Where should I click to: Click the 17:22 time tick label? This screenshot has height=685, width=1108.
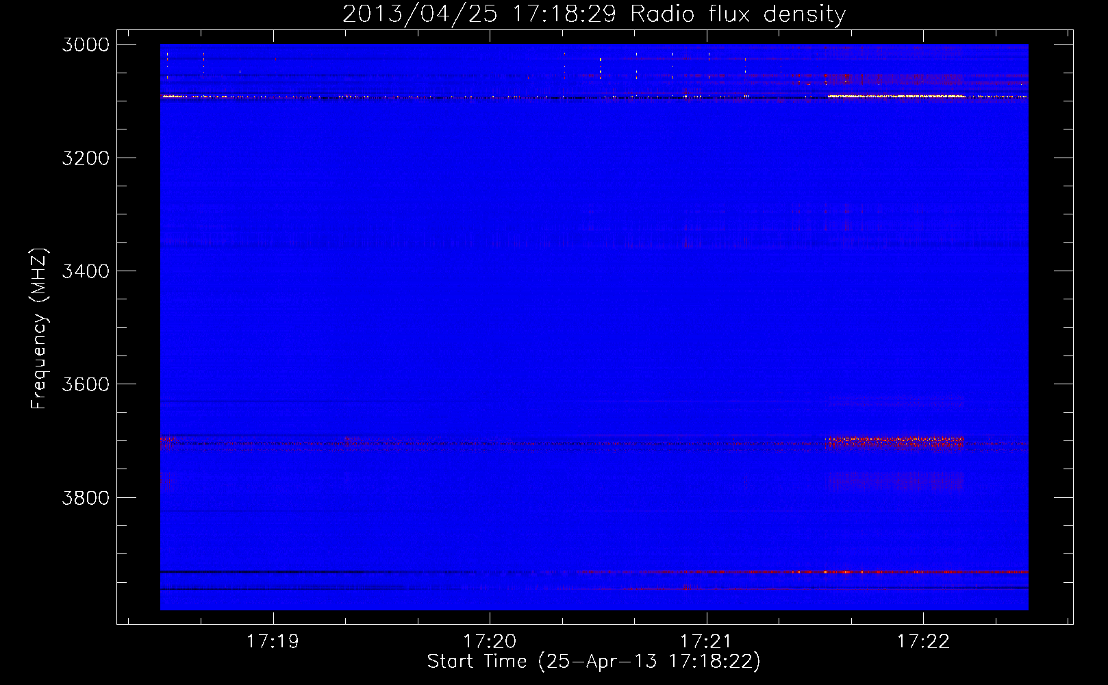923,641
